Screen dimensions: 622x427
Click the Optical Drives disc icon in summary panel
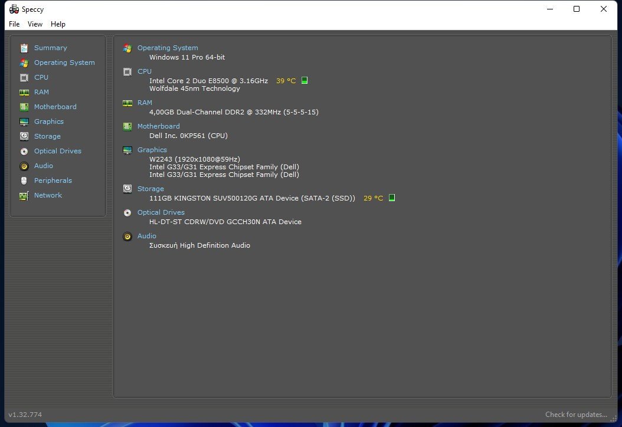[x=127, y=213]
